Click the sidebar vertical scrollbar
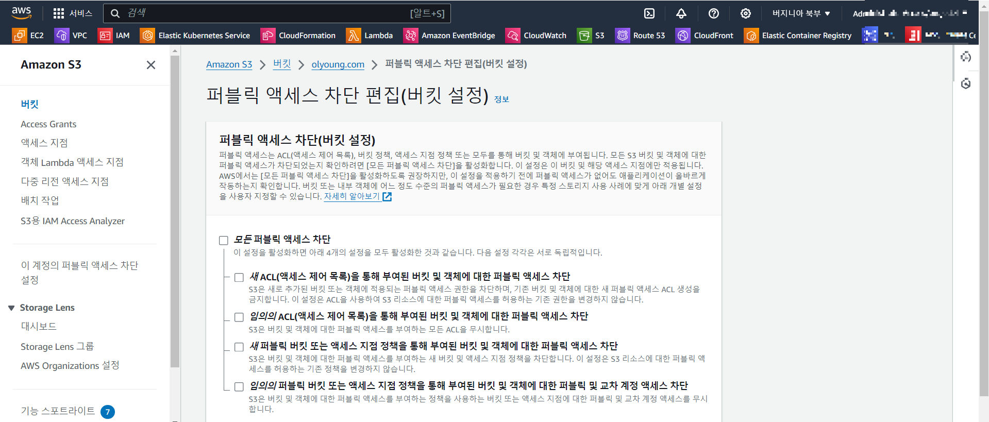Viewport: 989px width, 422px height. pyautogui.click(x=175, y=211)
